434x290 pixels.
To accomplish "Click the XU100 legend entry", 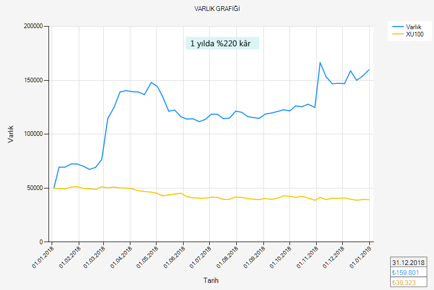I will click(414, 34).
